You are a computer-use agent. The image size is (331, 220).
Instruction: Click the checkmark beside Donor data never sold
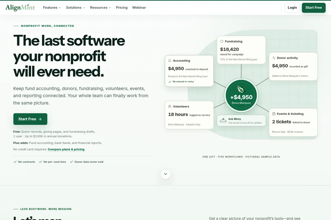tap(71, 162)
